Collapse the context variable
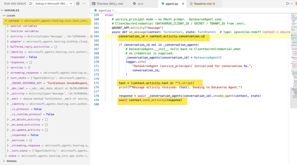 (6, 21)
